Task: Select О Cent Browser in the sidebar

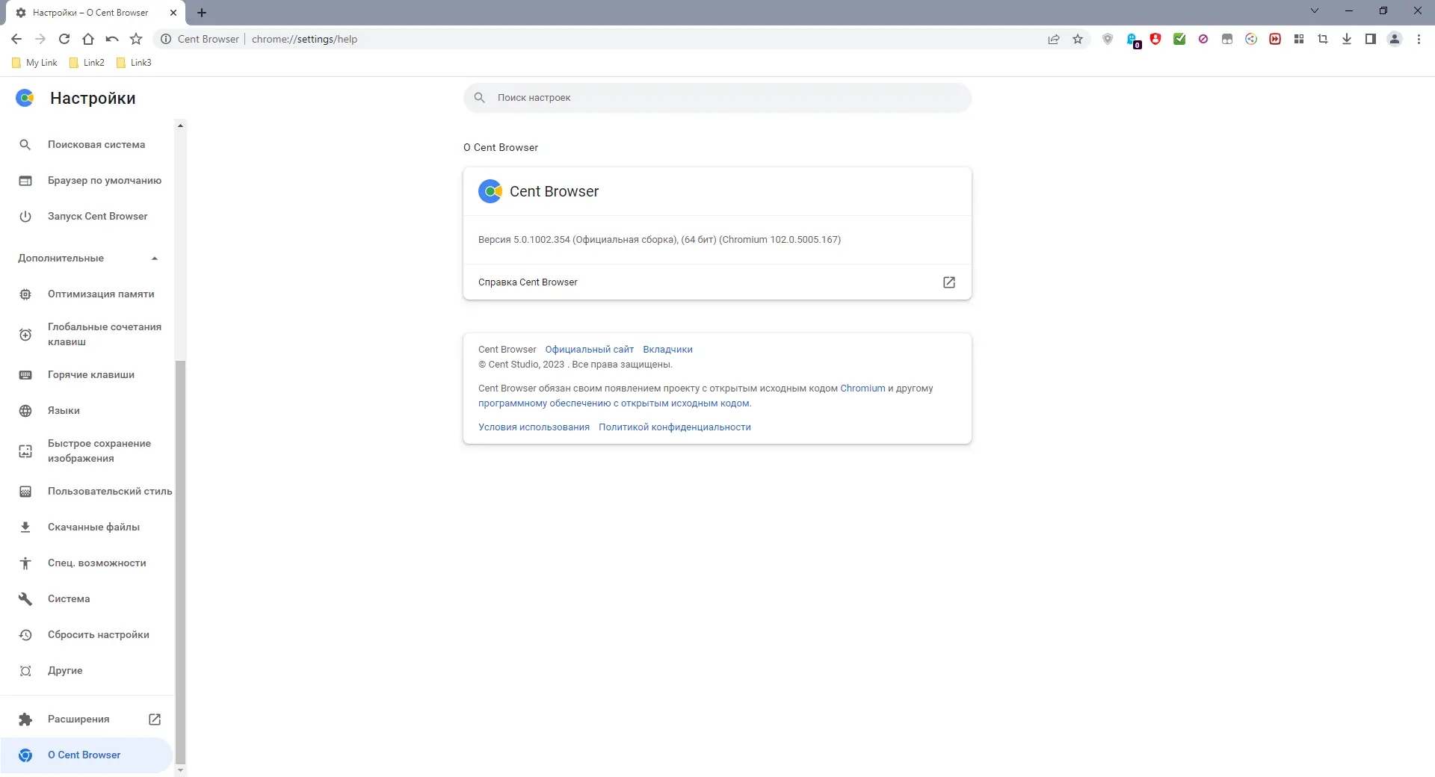Action: pos(87,755)
